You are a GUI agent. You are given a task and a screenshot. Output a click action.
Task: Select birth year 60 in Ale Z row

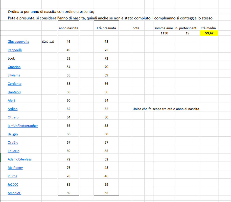68,100
